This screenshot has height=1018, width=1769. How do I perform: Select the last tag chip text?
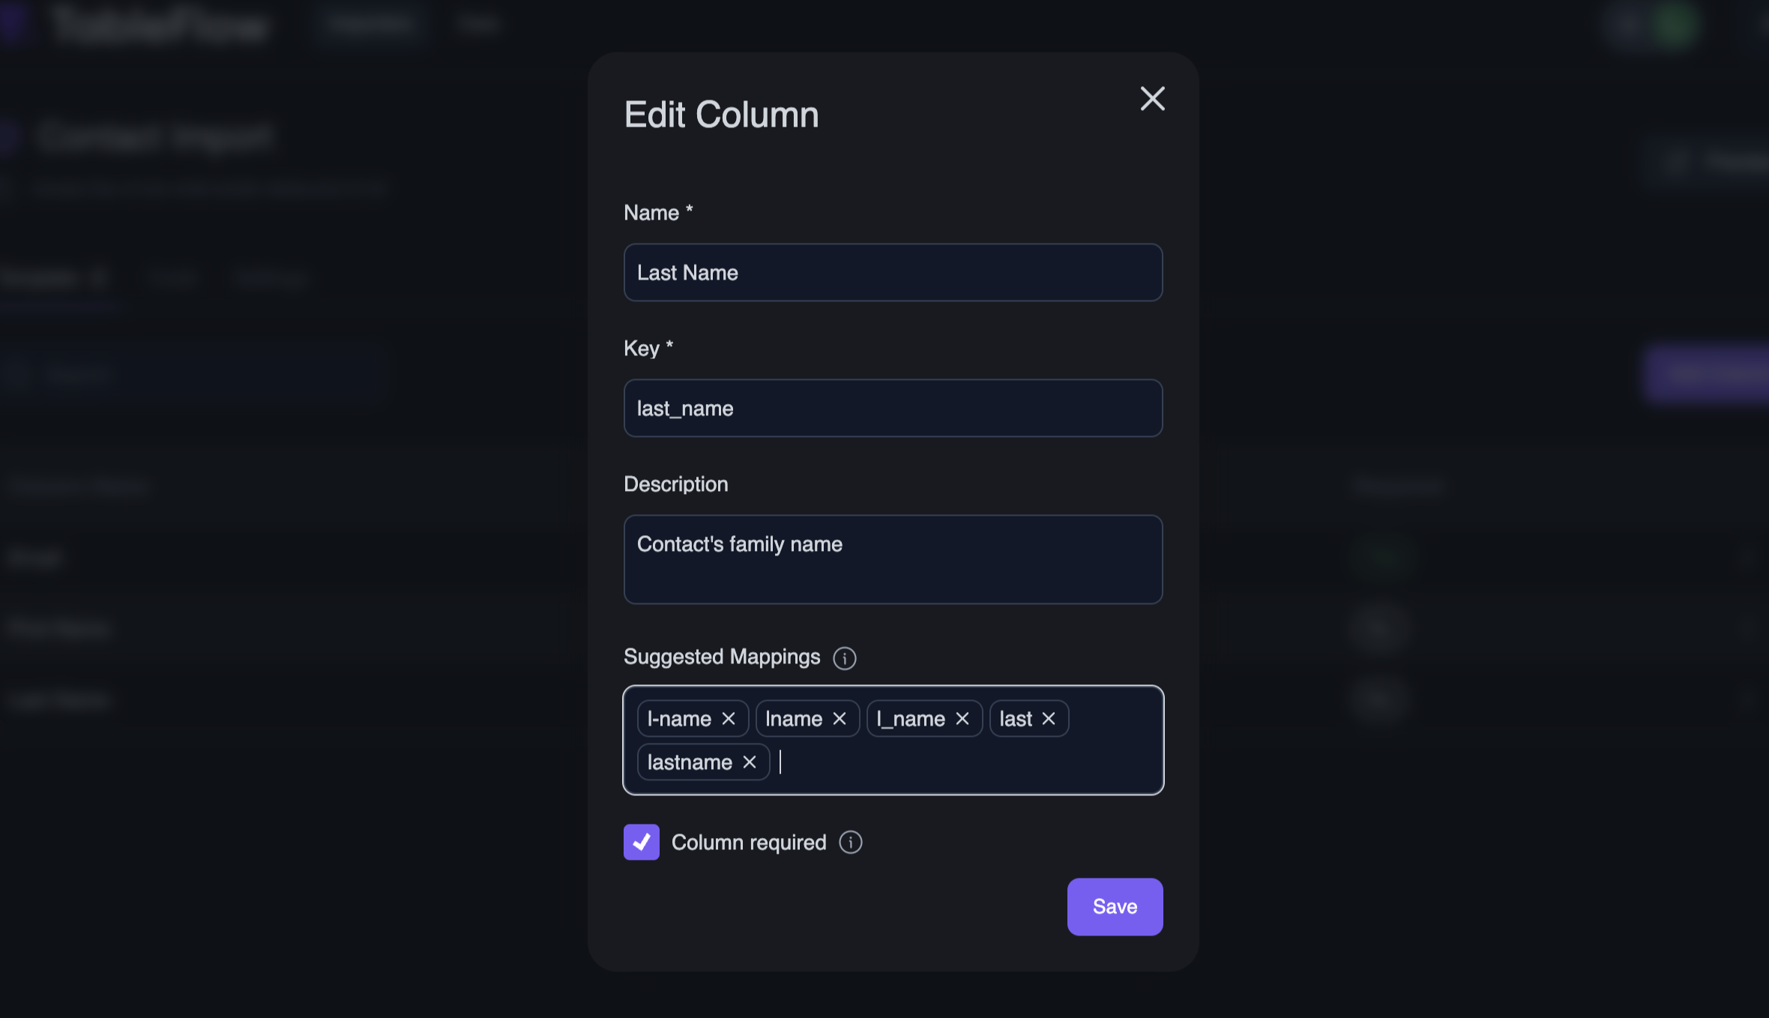(1016, 719)
